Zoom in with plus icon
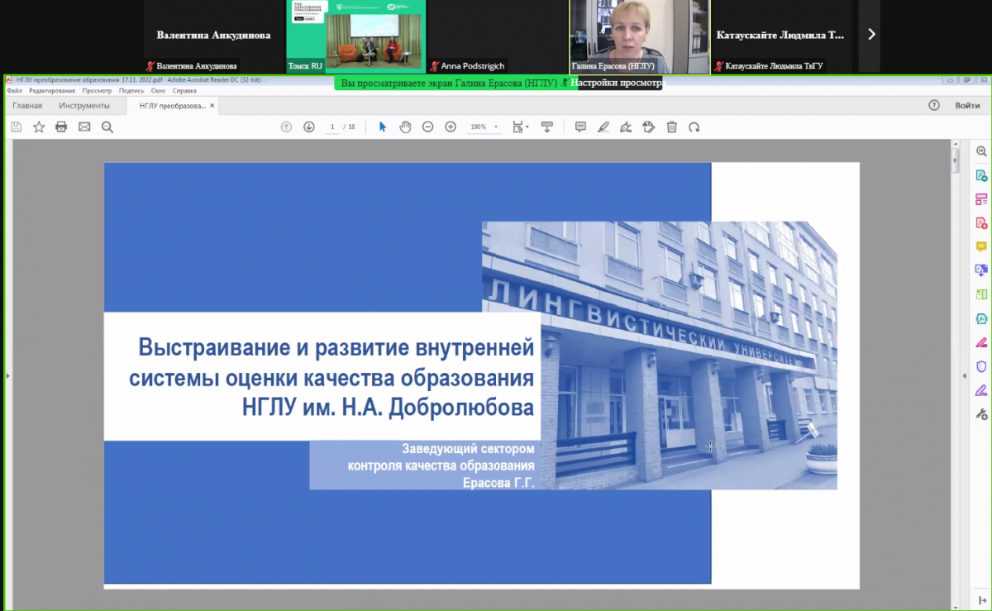The width and height of the screenshot is (992, 611). click(x=451, y=126)
